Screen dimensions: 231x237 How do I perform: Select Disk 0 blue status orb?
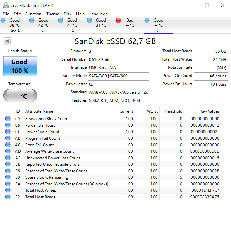3,20
